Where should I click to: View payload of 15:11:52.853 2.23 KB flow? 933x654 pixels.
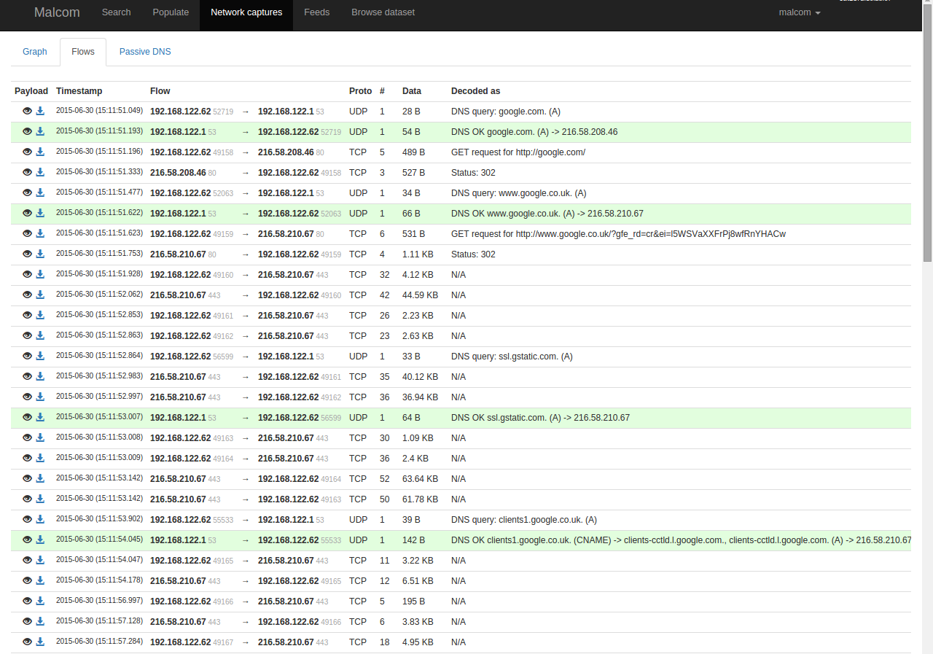pos(27,315)
